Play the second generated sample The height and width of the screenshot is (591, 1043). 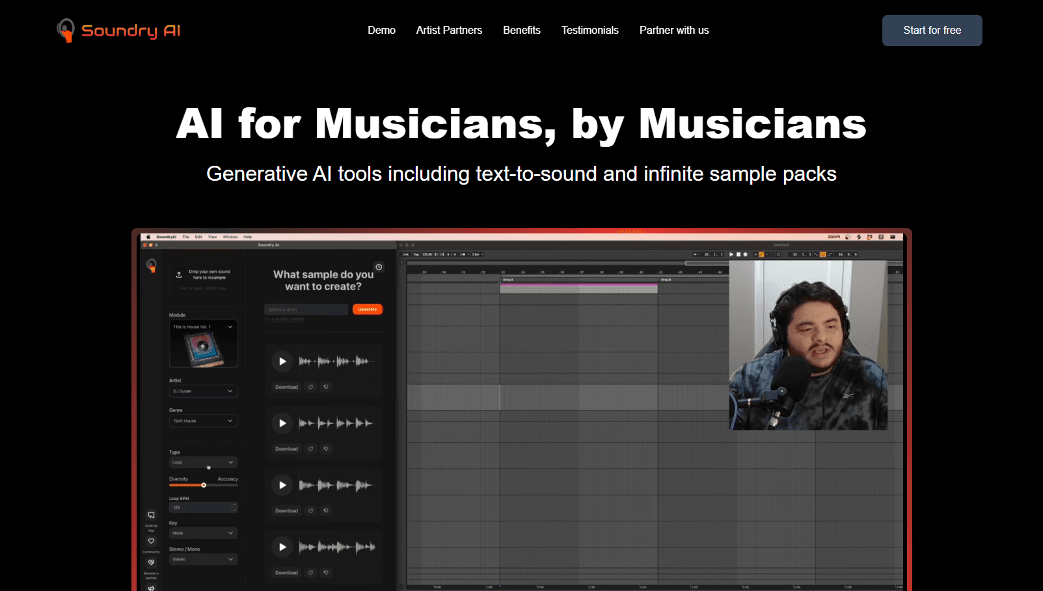point(282,423)
